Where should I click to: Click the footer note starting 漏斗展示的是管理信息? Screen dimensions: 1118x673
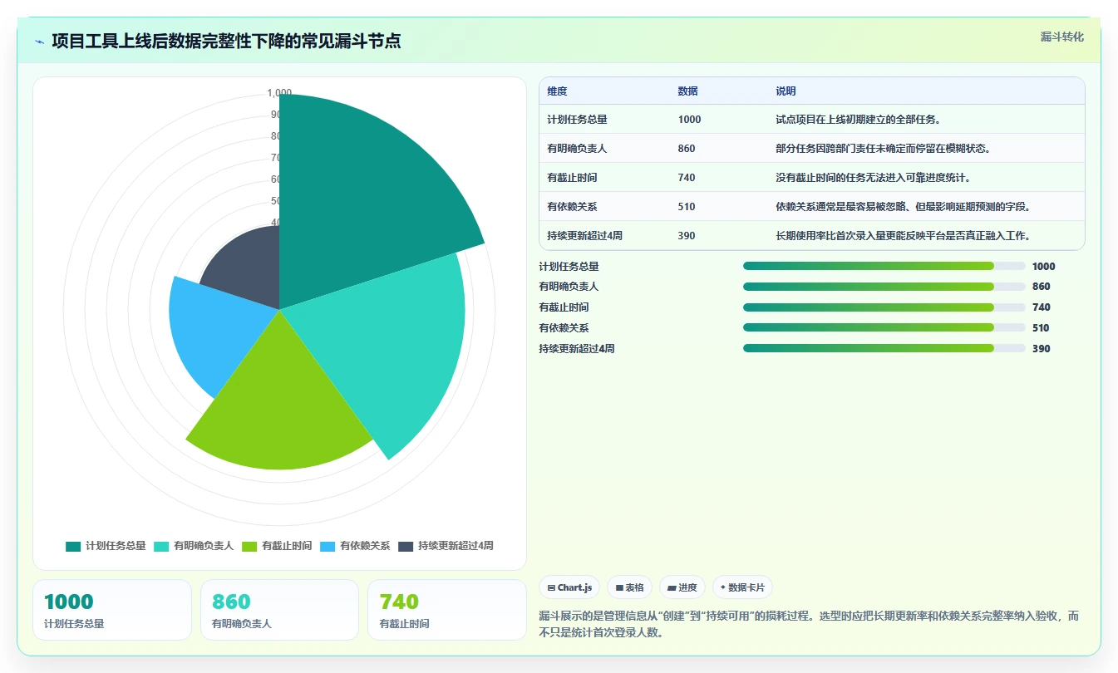point(809,624)
